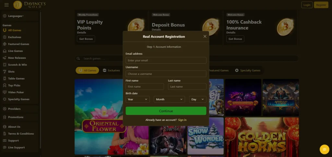Select the All Games filter tab

point(87,70)
